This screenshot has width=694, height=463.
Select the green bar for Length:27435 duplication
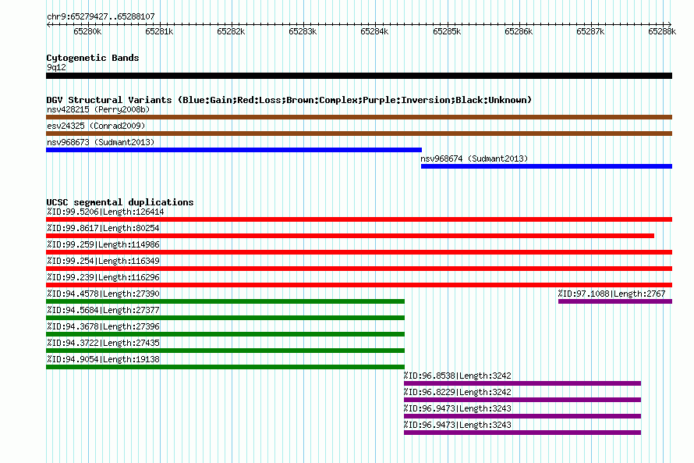coord(225,351)
